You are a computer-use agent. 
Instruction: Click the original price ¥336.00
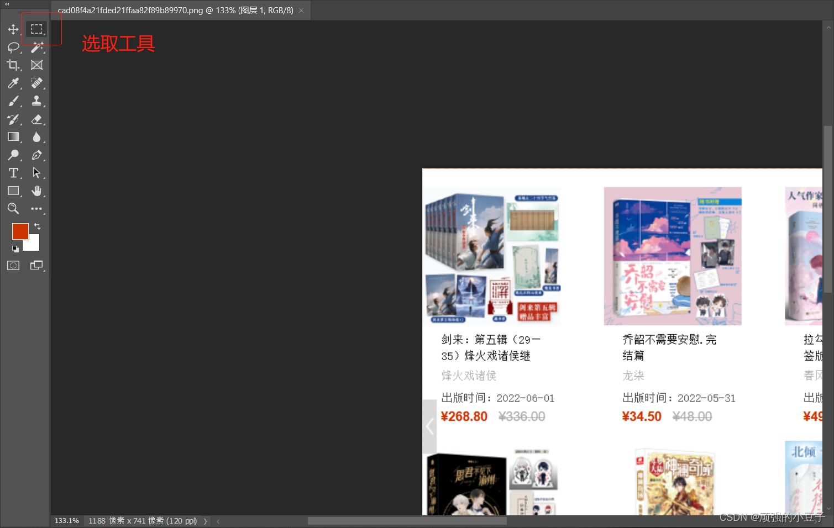tap(522, 416)
